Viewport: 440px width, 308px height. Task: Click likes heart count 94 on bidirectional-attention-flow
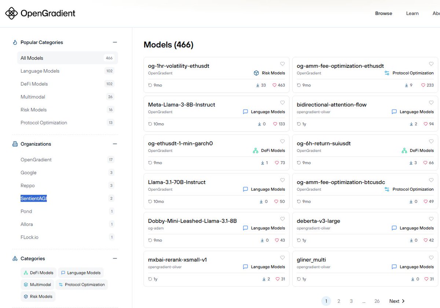[x=429, y=124]
